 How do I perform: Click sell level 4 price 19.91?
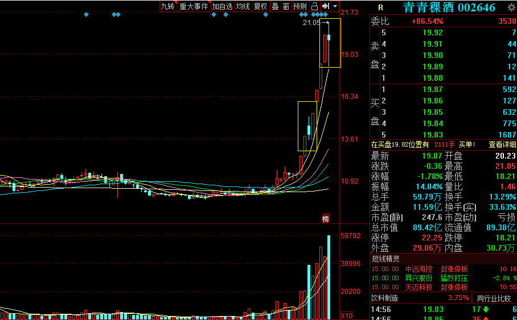pyautogui.click(x=433, y=44)
